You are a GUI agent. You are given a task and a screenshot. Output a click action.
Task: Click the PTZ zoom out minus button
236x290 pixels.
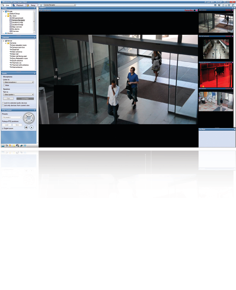point(32,127)
